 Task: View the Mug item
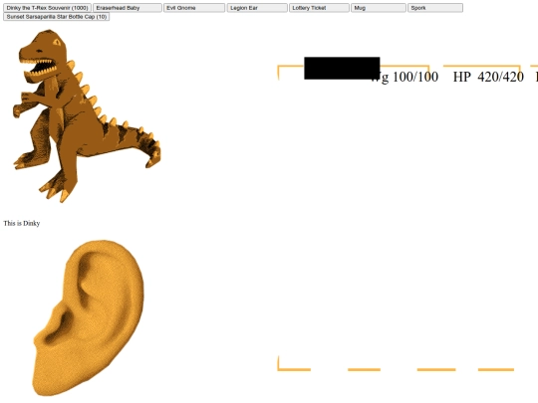379,8
